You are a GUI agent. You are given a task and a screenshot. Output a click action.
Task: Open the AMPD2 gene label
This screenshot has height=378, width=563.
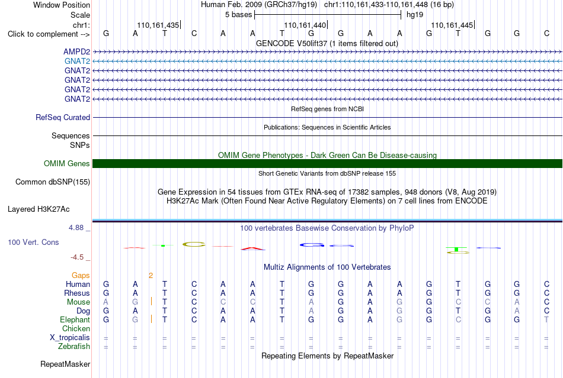click(76, 52)
